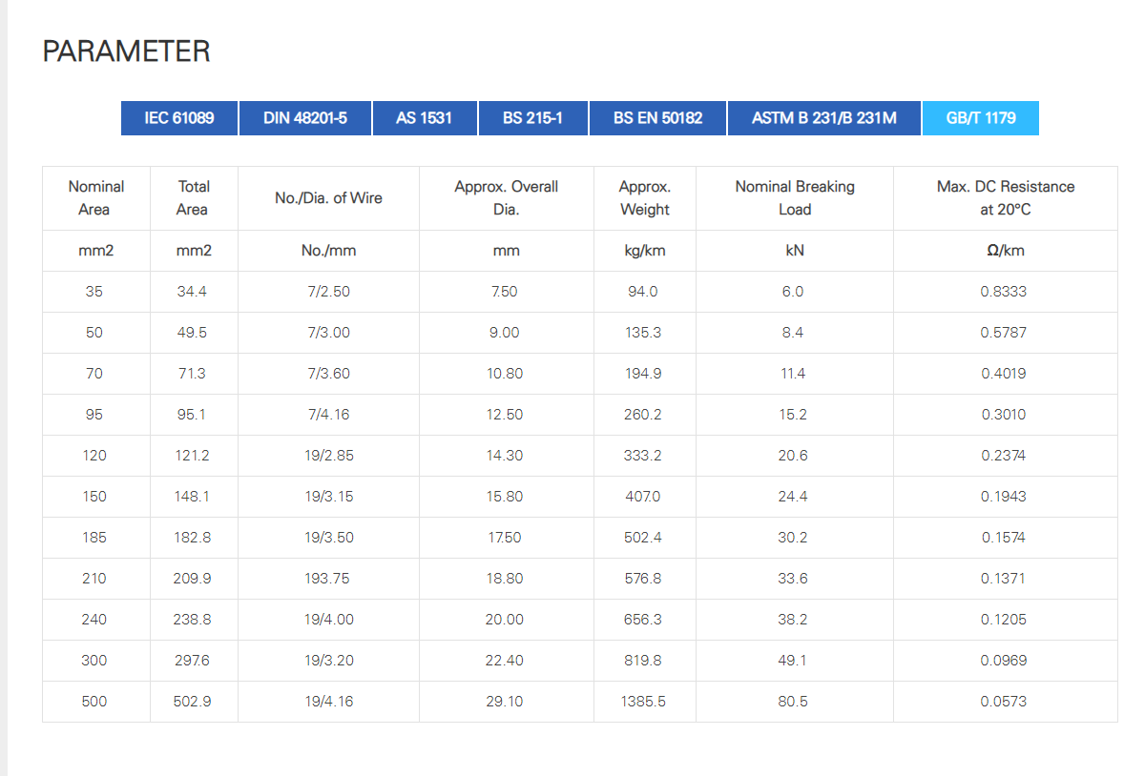Click the 7/2.50 wire cell

coord(328,292)
